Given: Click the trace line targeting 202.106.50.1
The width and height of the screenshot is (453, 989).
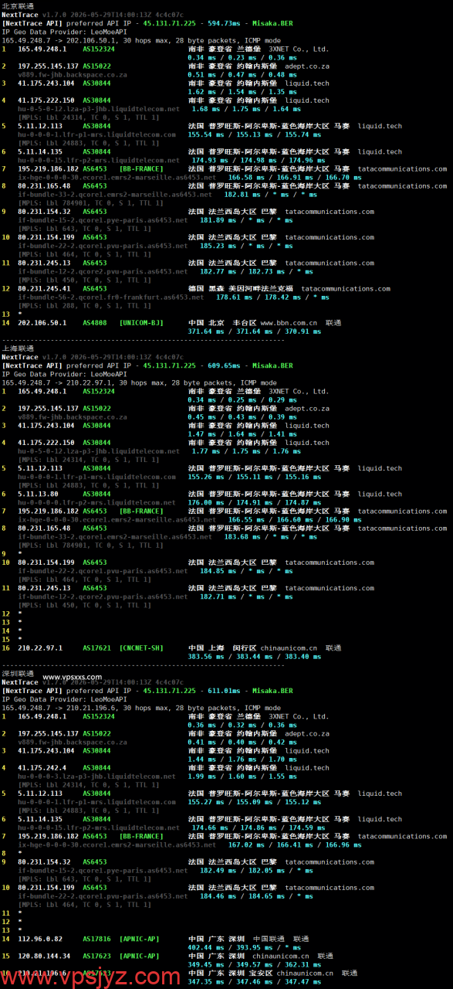Looking at the screenshot, I should point(141,39).
